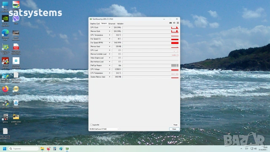Open Firefox from the taskbar
This screenshot has width=270, height=152.
49,149
